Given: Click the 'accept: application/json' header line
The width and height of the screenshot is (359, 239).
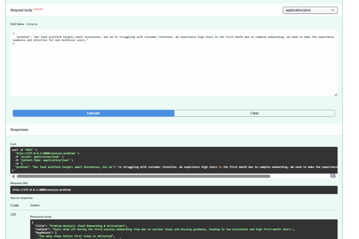Looking at the screenshot, I should 39,157.
